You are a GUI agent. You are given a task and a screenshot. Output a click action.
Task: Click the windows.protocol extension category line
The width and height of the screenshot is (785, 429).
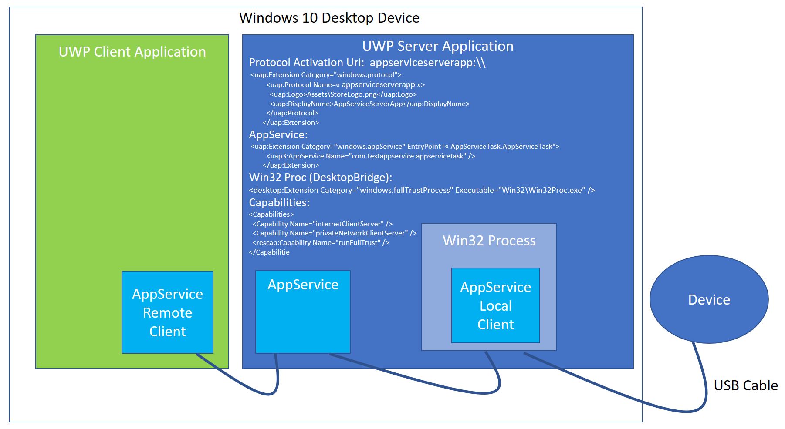pyautogui.click(x=326, y=75)
